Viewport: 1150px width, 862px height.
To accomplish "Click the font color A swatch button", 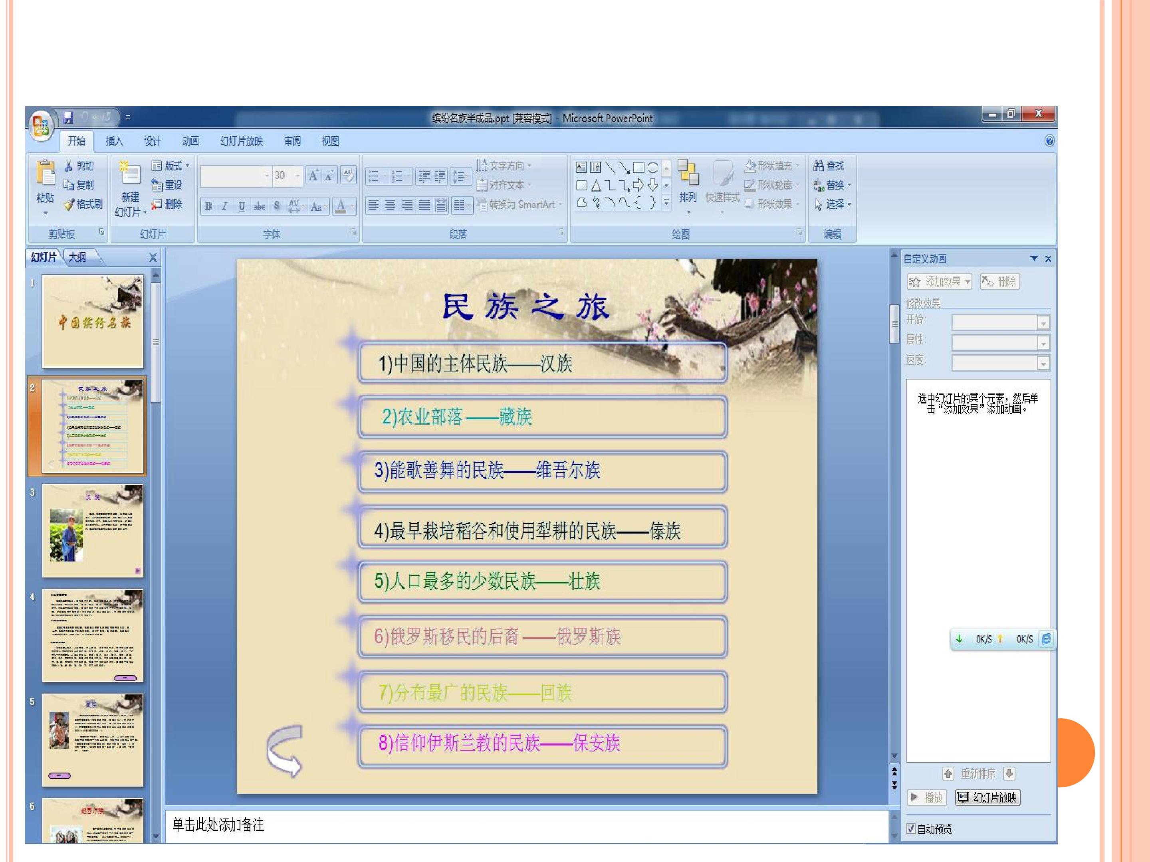I will (341, 206).
